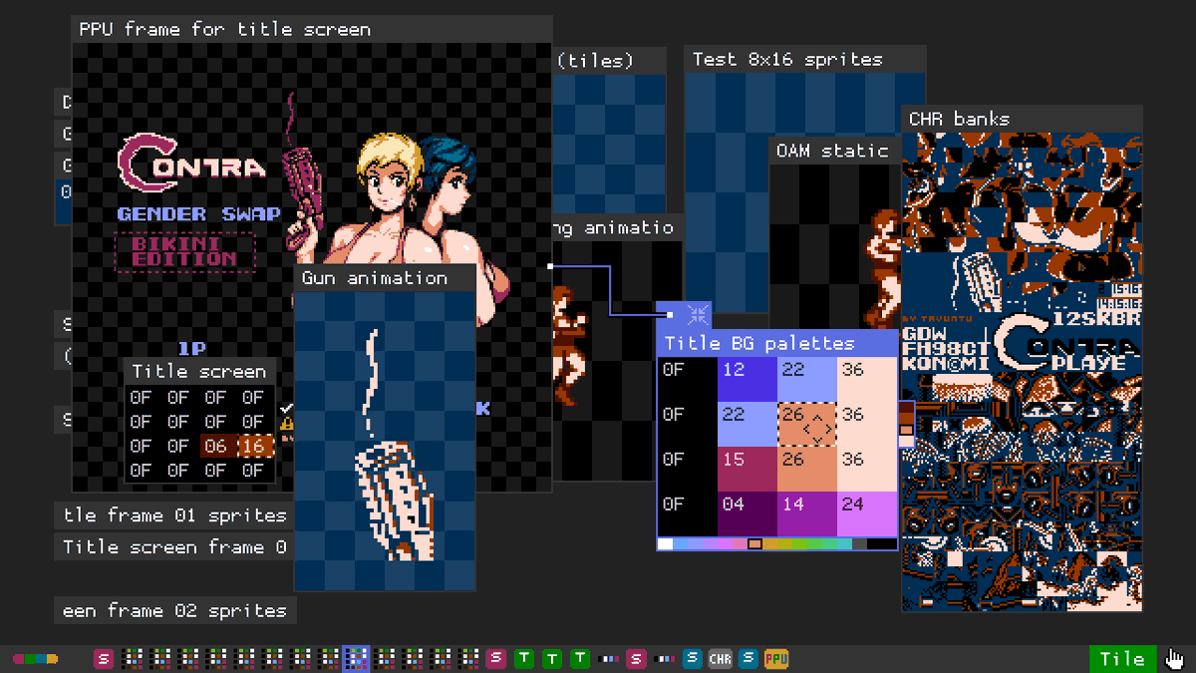Viewport: 1196px width, 673px height.
Task: Open the 'tle frame 01 sprites' list item
Action: (174, 515)
